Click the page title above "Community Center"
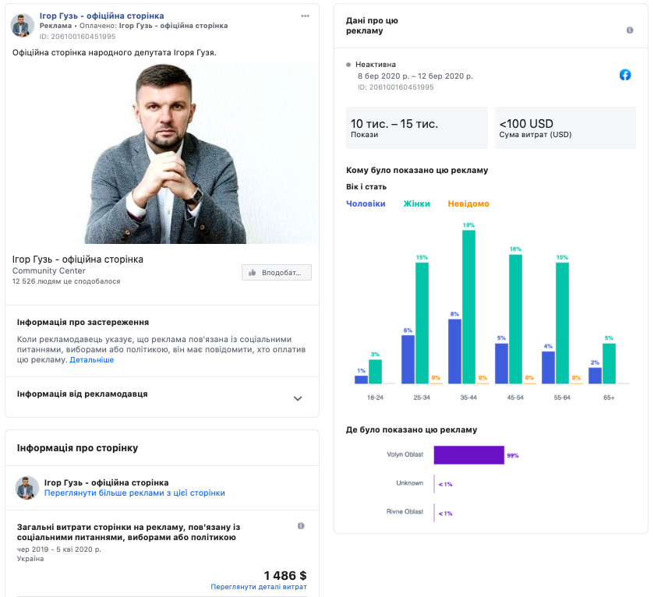The height and width of the screenshot is (597, 654). pyautogui.click(x=78, y=260)
